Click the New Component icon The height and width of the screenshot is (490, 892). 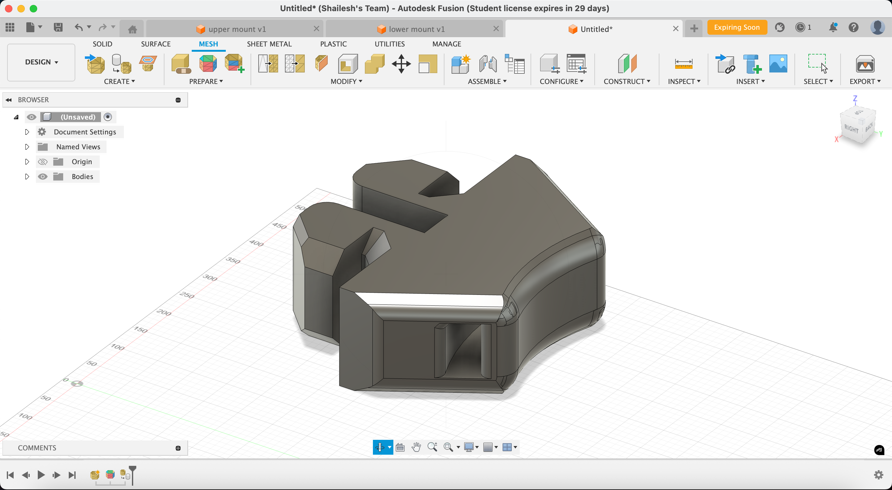click(x=461, y=64)
